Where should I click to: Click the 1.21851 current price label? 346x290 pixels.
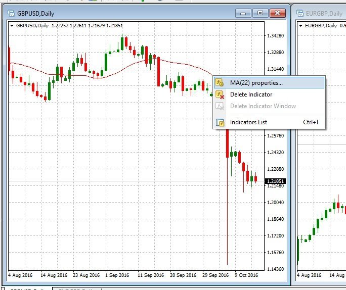click(275, 181)
